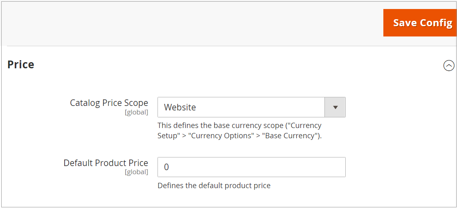This screenshot has width=457, height=209.
Task: Click the [global] tag under Default Product Price
Action: tap(136, 172)
